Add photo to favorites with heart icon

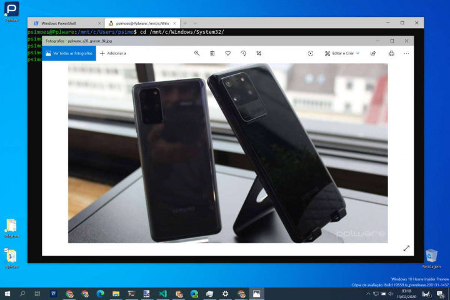228,54
